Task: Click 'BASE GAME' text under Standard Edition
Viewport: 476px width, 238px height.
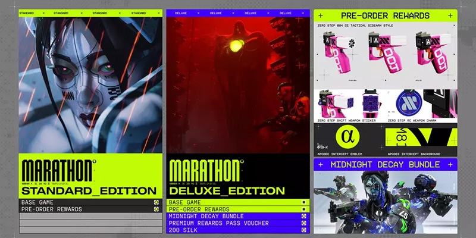Action: point(37,202)
